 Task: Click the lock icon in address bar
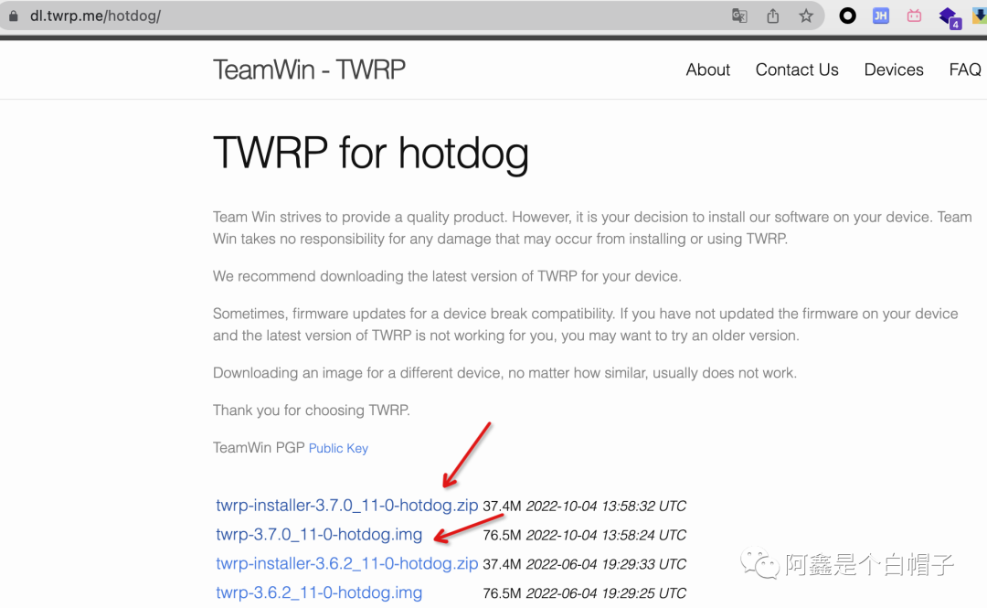13,16
